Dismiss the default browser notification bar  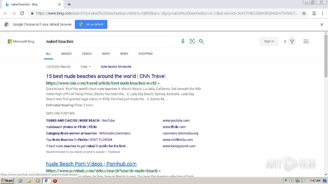click(322, 25)
